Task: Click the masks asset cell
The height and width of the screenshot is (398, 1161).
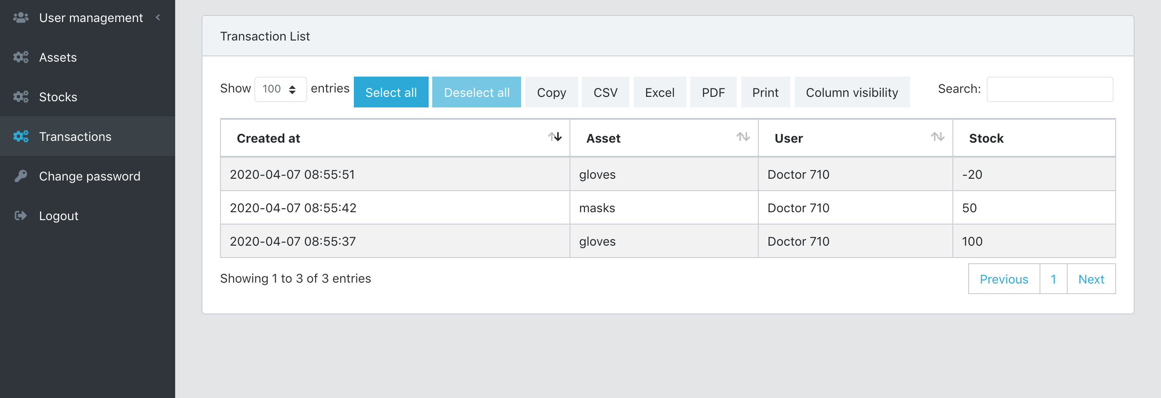Action: pos(664,207)
